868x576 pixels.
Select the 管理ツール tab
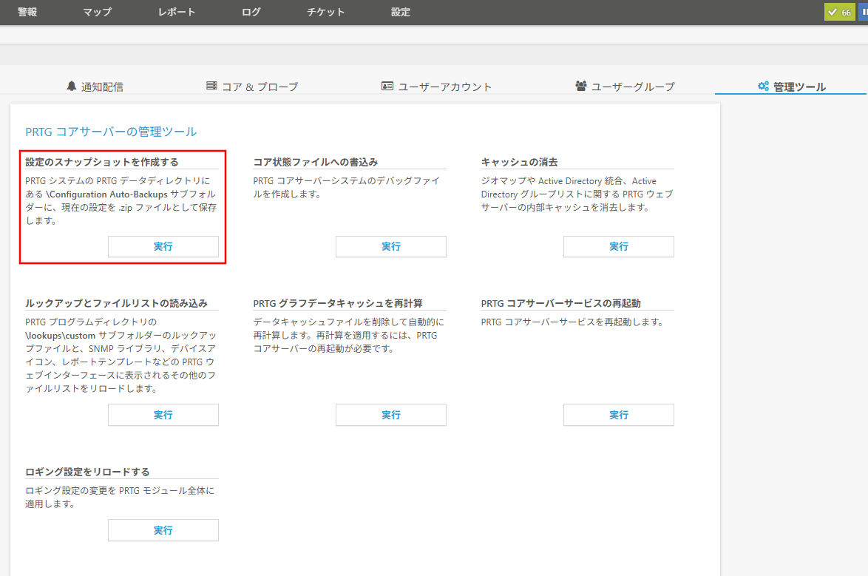click(792, 87)
